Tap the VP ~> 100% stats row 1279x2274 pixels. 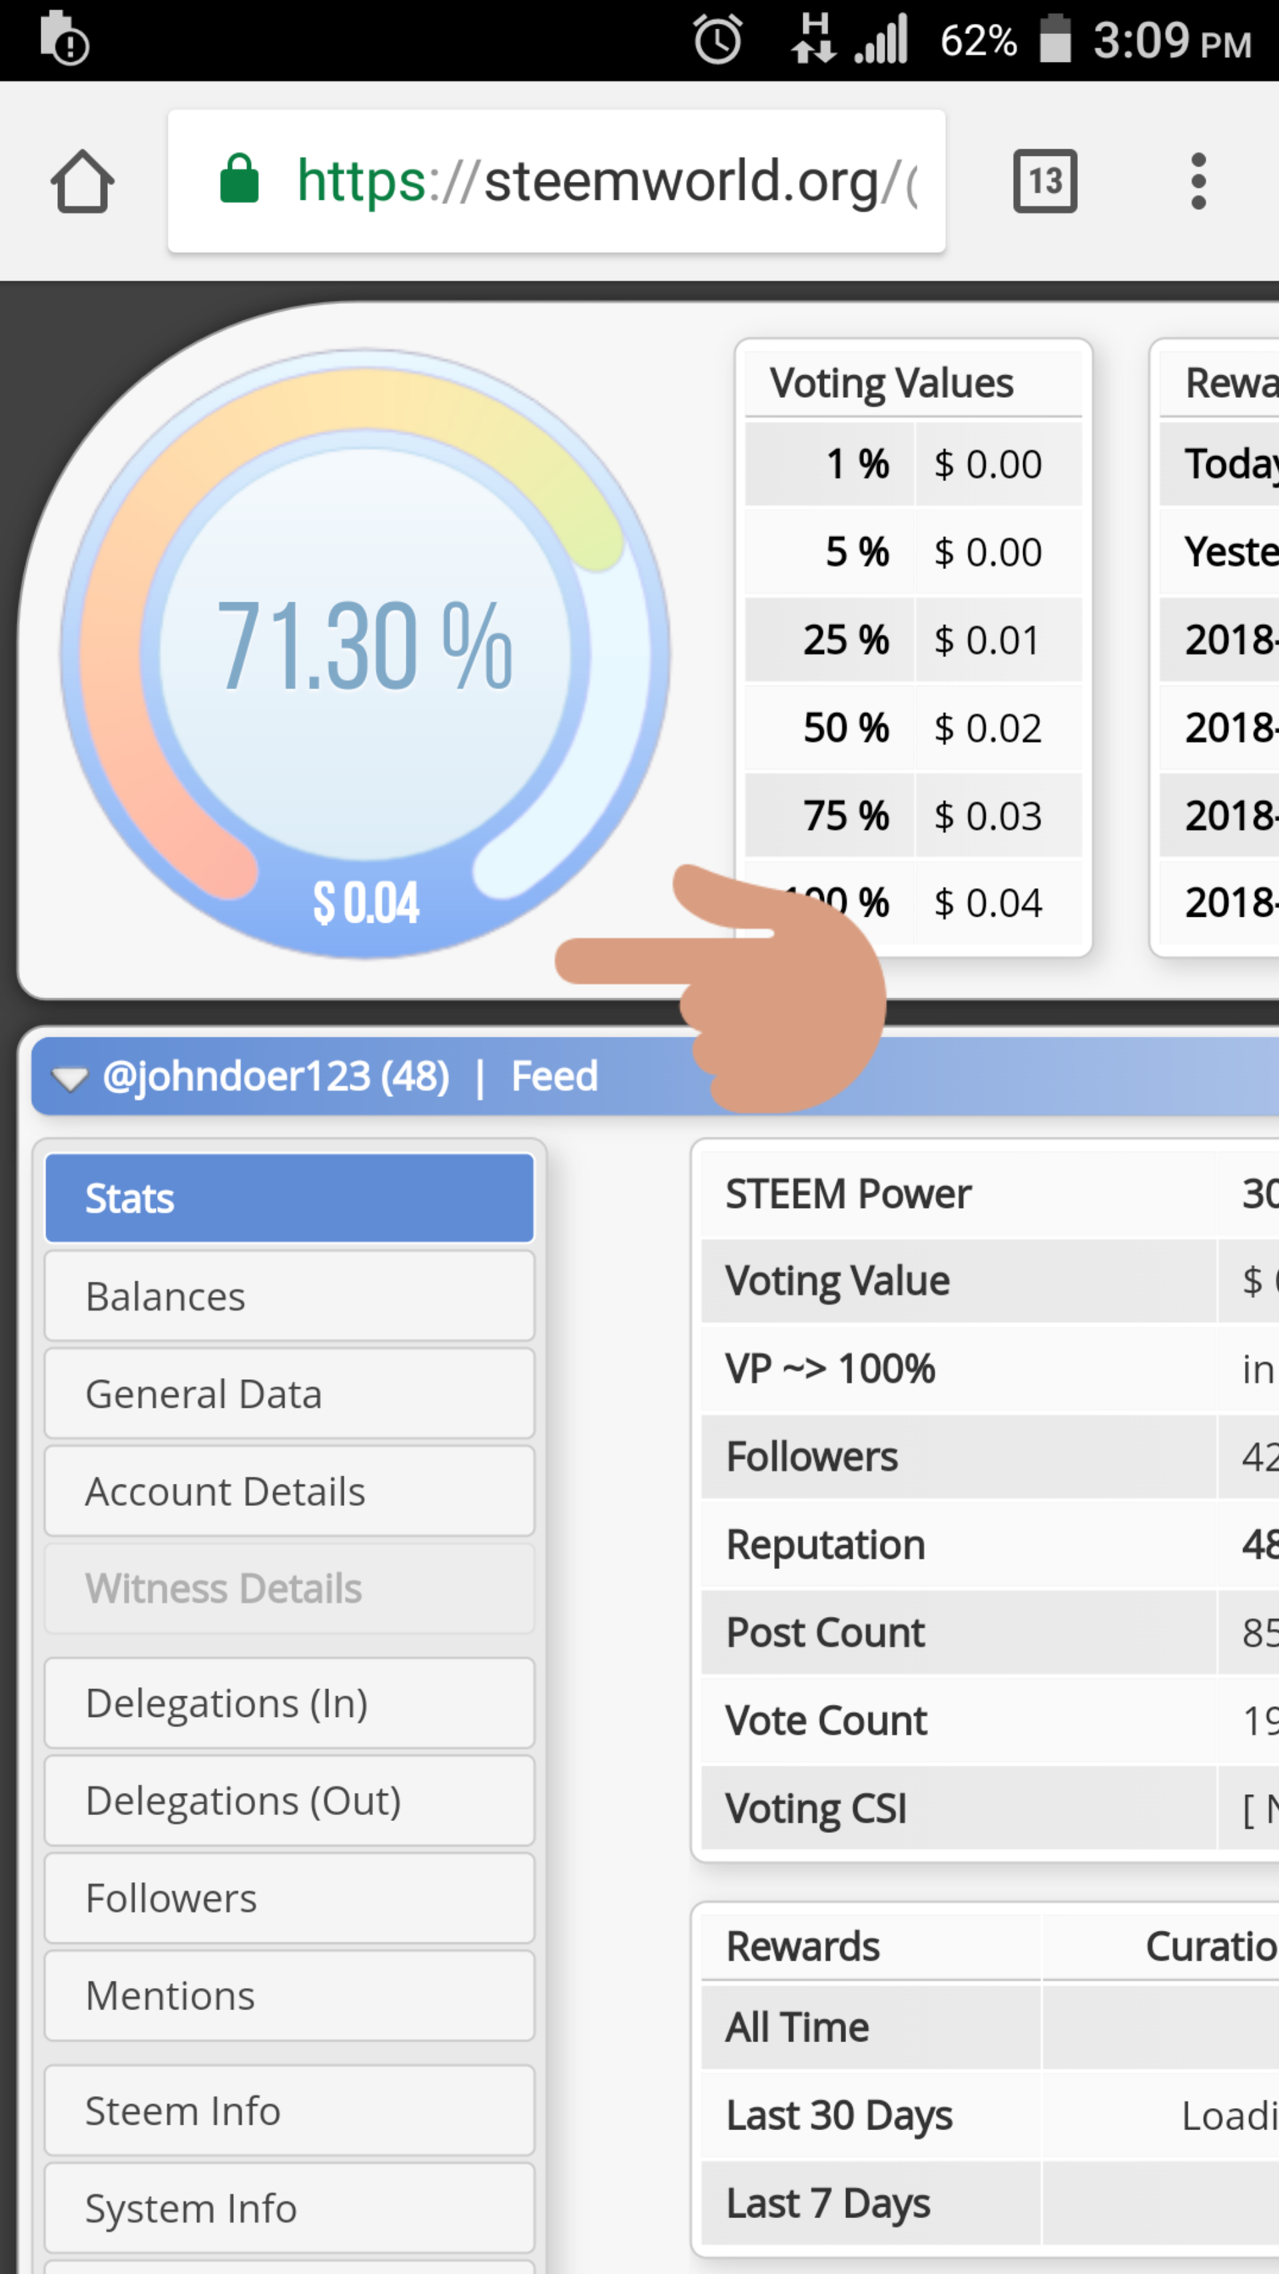tap(991, 1369)
